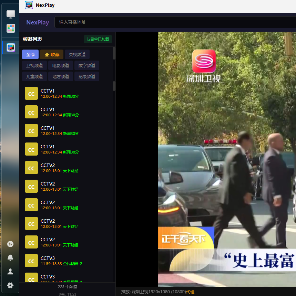Show the 儿童频道 category

34,76
